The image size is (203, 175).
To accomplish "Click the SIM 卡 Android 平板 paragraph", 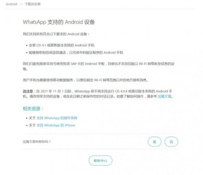I will (99, 66).
